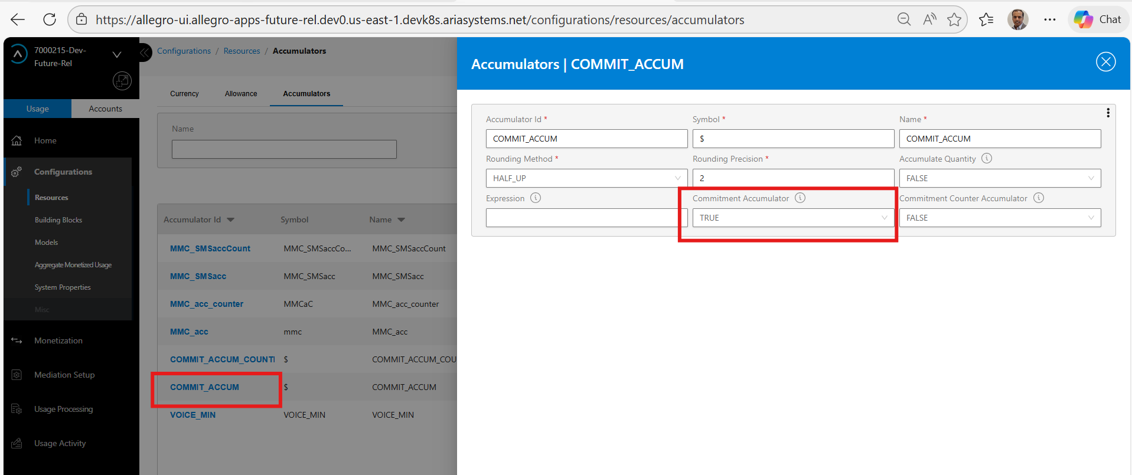This screenshot has height=475, width=1132.
Task: Switch to the Accounts tab in the sidebar
Action: pos(105,109)
